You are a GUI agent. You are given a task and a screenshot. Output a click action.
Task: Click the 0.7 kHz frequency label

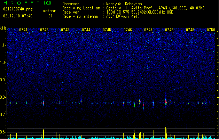pyautogui.click(x=3, y=115)
